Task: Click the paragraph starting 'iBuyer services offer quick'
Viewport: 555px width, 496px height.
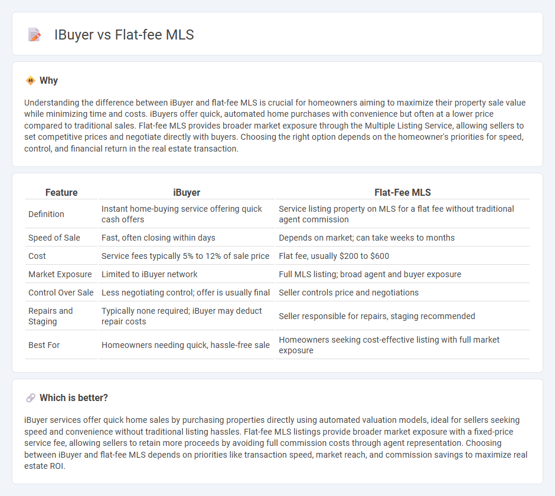Action: [276, 444]
